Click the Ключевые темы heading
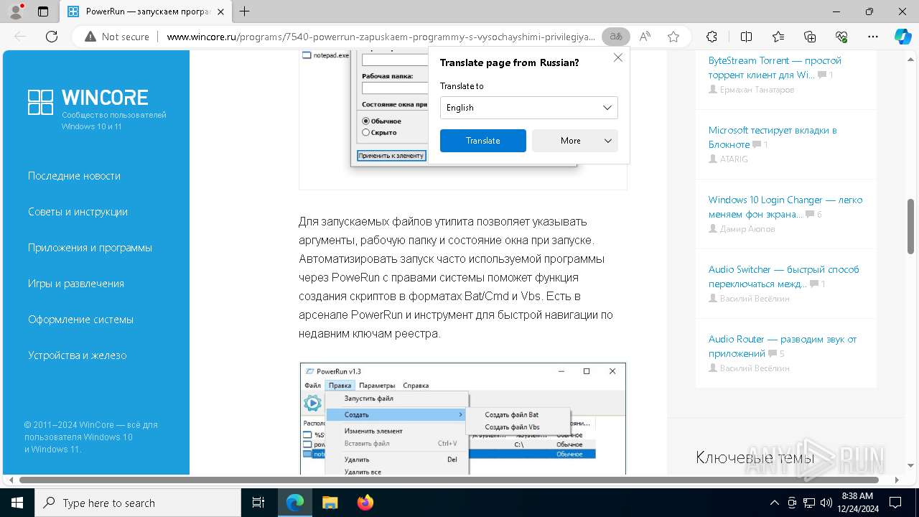 755,457
